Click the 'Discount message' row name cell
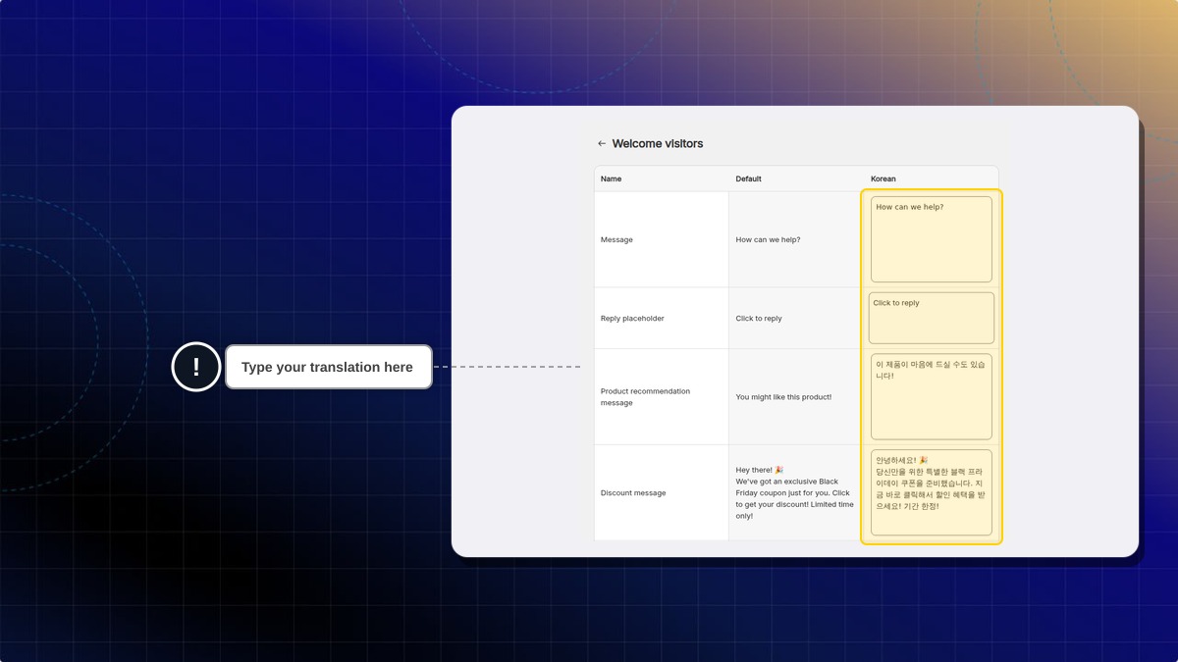1178x662 pixels. pos(661,492)
